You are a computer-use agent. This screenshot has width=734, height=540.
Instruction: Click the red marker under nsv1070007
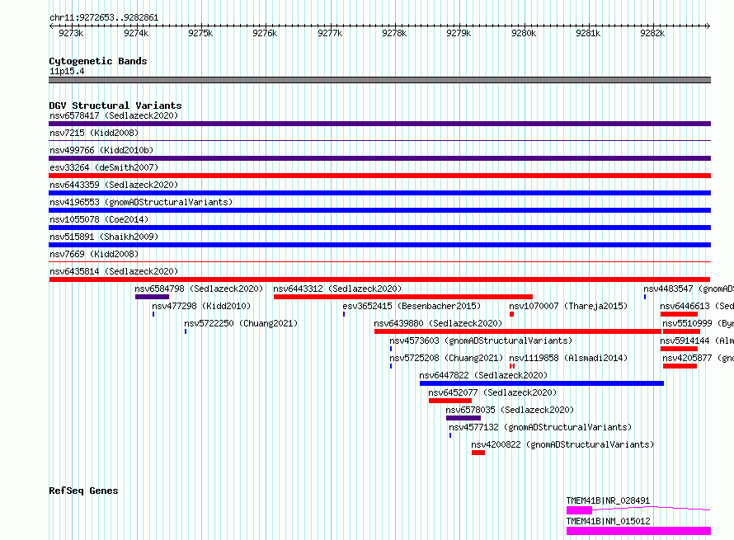pos(511,314)
